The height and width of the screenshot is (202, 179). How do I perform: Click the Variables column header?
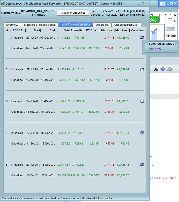tap(137, 30)
